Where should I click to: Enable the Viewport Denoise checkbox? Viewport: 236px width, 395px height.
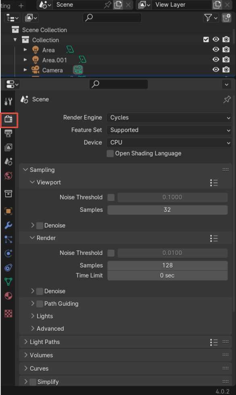(x=39, y=225)
